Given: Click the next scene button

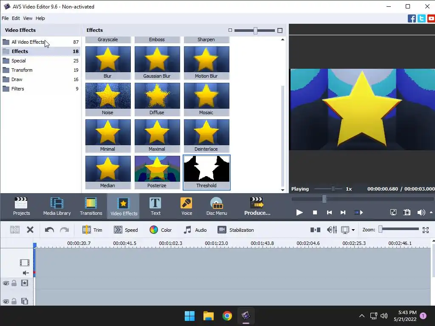Looking at the screenshot, I should click(359, 213).
